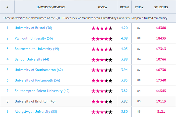Open Plymouth University (56) link

(34, 38)
